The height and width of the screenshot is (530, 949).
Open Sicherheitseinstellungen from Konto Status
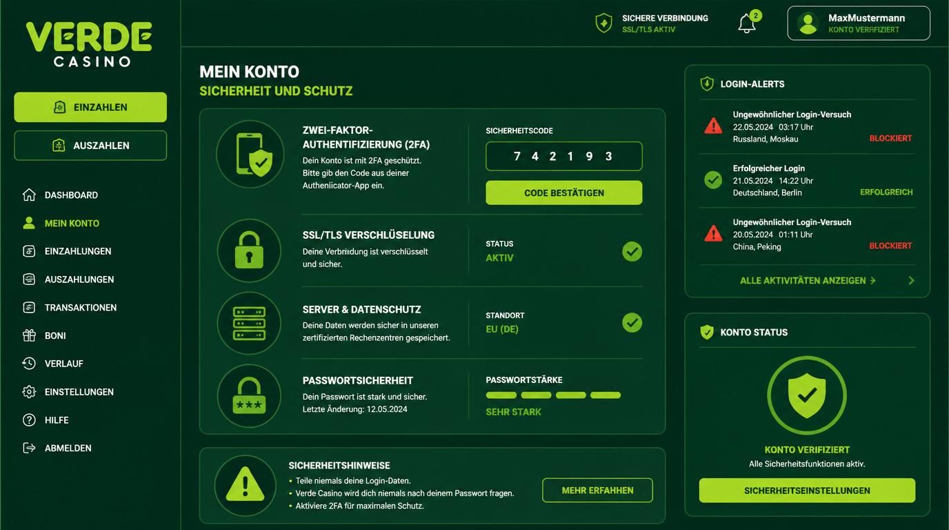(807, 491)
